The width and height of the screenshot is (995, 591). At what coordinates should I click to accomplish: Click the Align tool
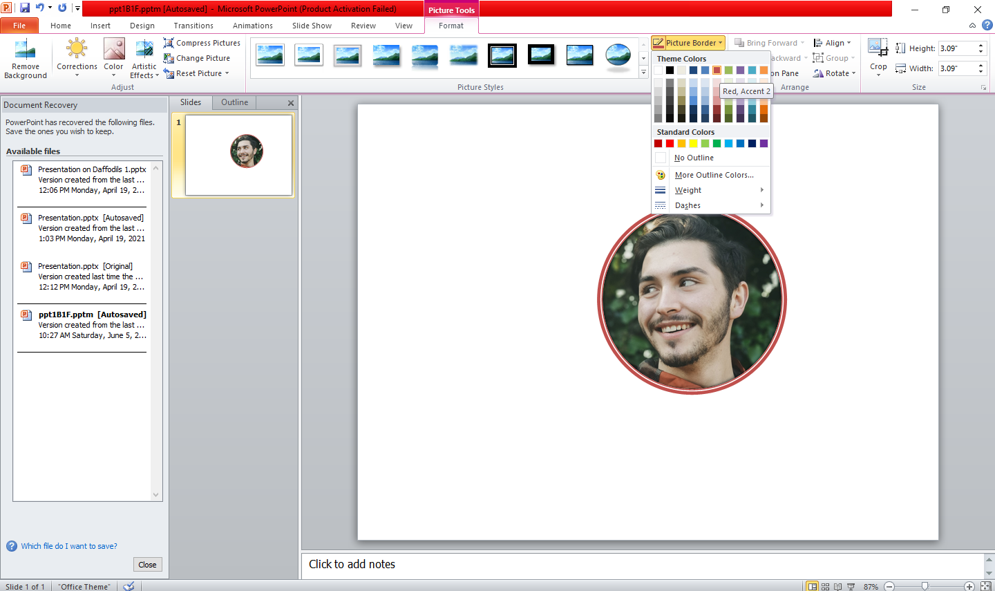pos(832,42)
